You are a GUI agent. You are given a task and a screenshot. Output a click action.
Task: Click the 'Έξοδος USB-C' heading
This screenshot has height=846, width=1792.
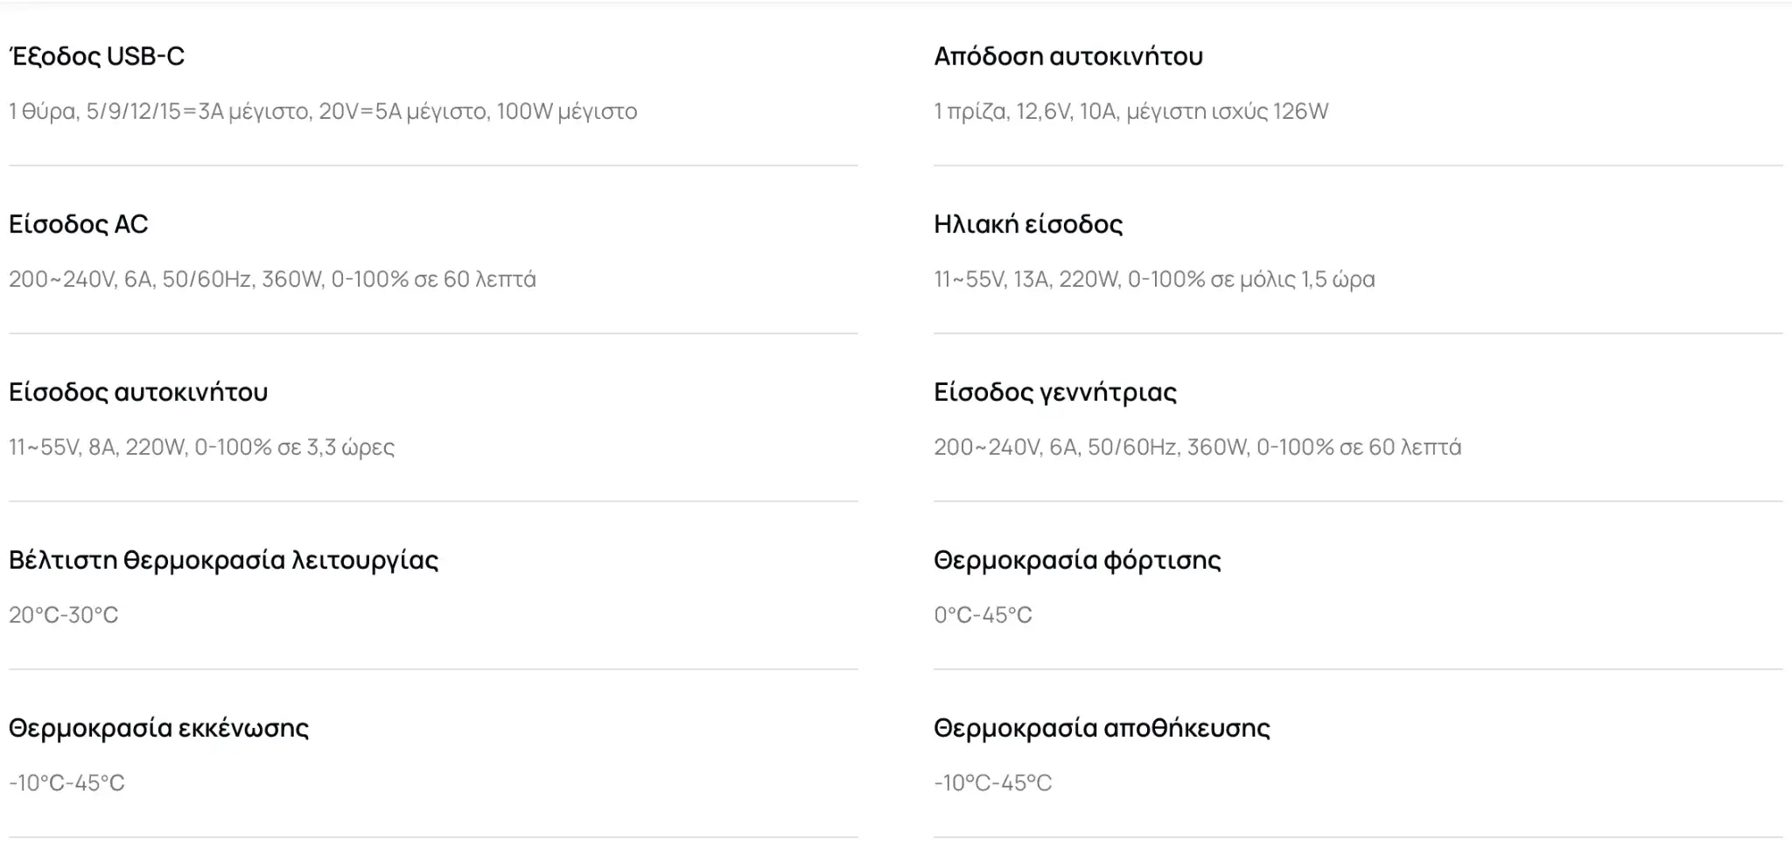(x=96, y=56)
